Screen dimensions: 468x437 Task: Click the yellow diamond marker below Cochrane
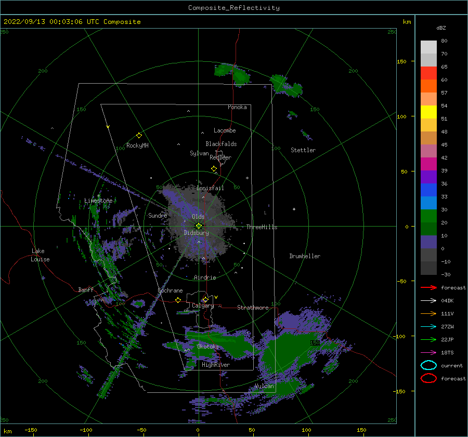point(178,300)
